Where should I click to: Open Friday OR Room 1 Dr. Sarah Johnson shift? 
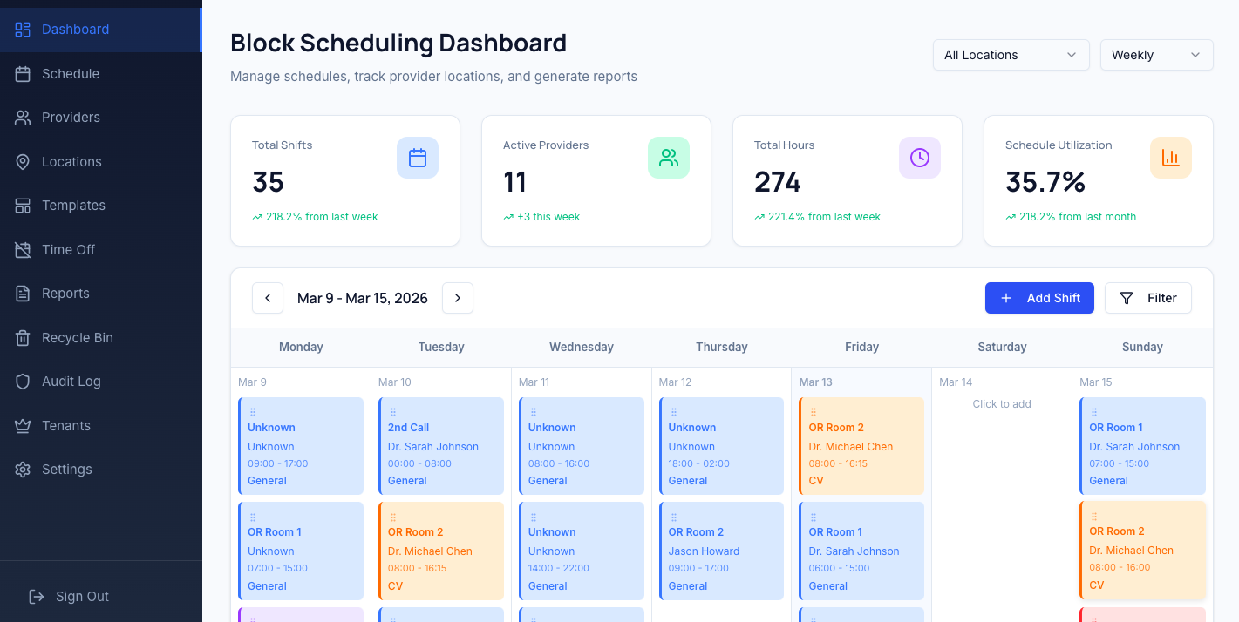[x=861, y=551]
